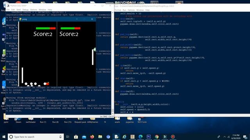Click the Shell vertical scrollbar thumb

tap(113, 110)
